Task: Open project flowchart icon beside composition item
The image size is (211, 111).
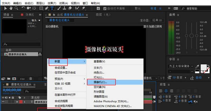Action: tap(40, 54)
